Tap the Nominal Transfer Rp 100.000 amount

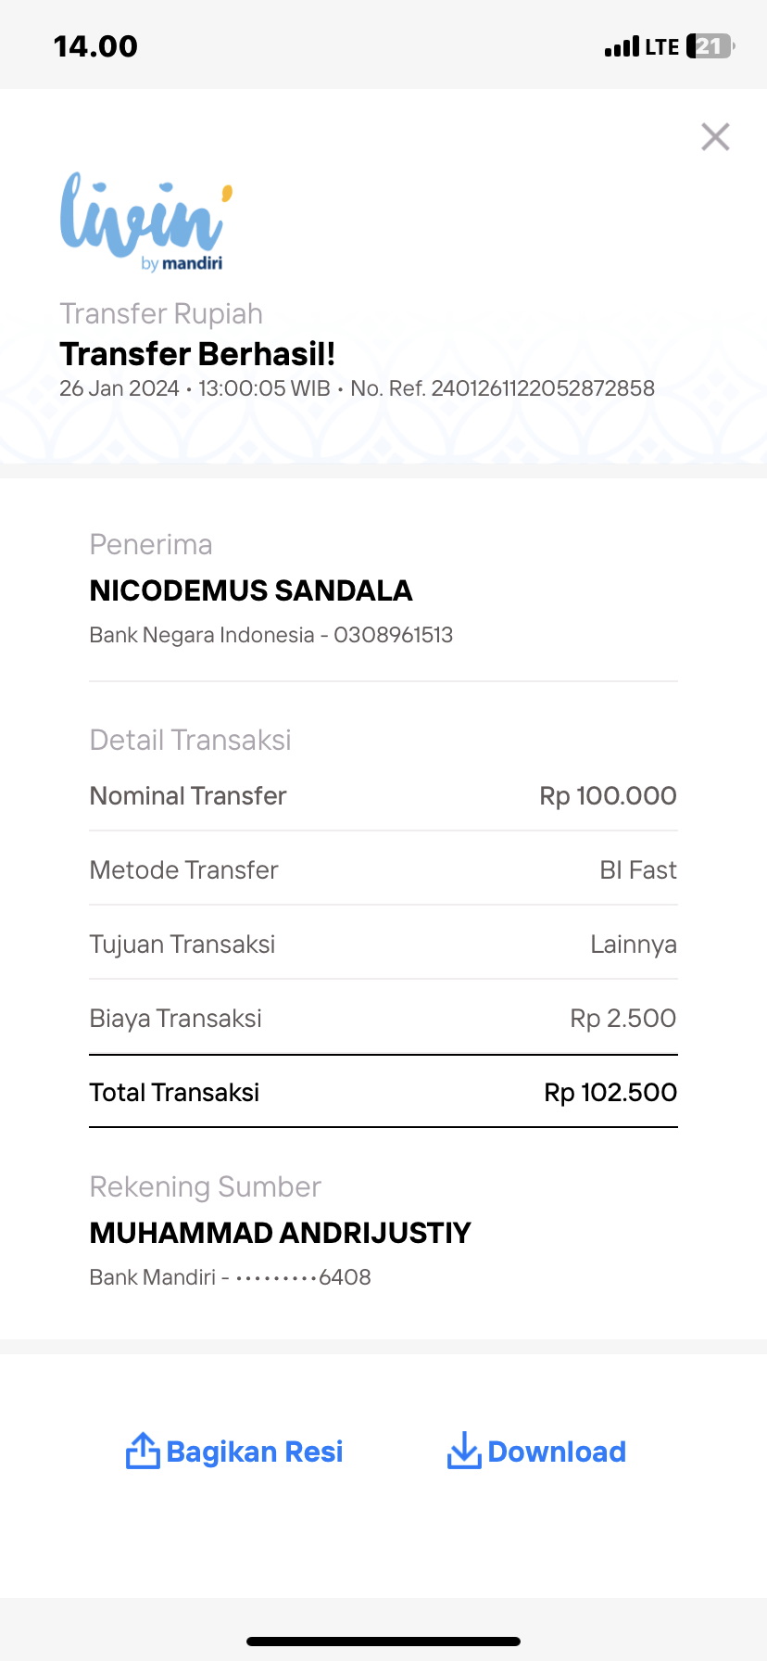click(x=609, y=795)
